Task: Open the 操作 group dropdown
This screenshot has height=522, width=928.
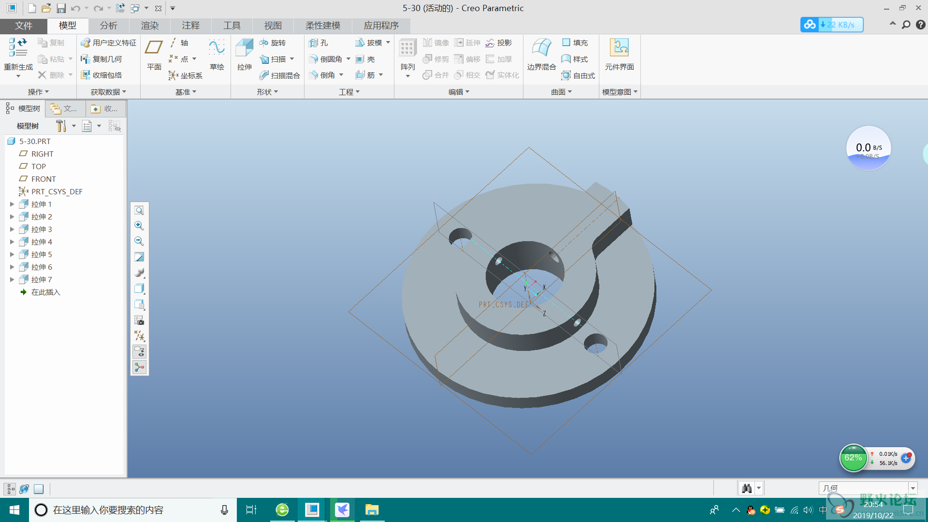Action: [38, 92]
